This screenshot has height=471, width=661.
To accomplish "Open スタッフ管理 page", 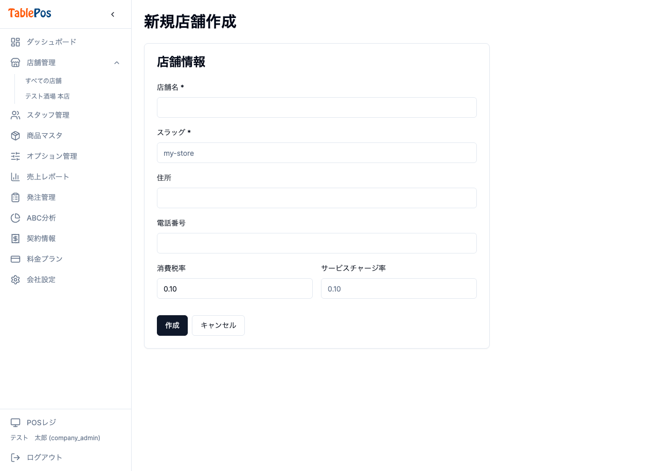I will point(65,115).
